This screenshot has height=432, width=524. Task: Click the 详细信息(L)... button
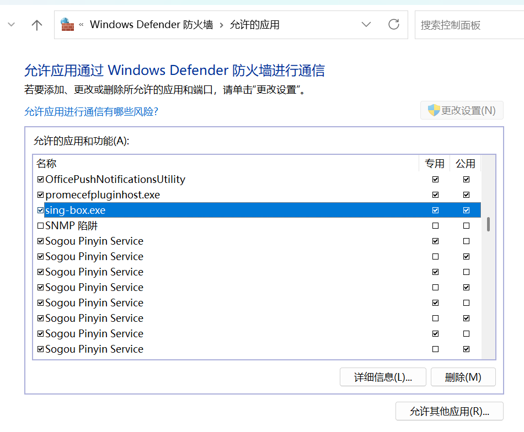click(383, 377)
